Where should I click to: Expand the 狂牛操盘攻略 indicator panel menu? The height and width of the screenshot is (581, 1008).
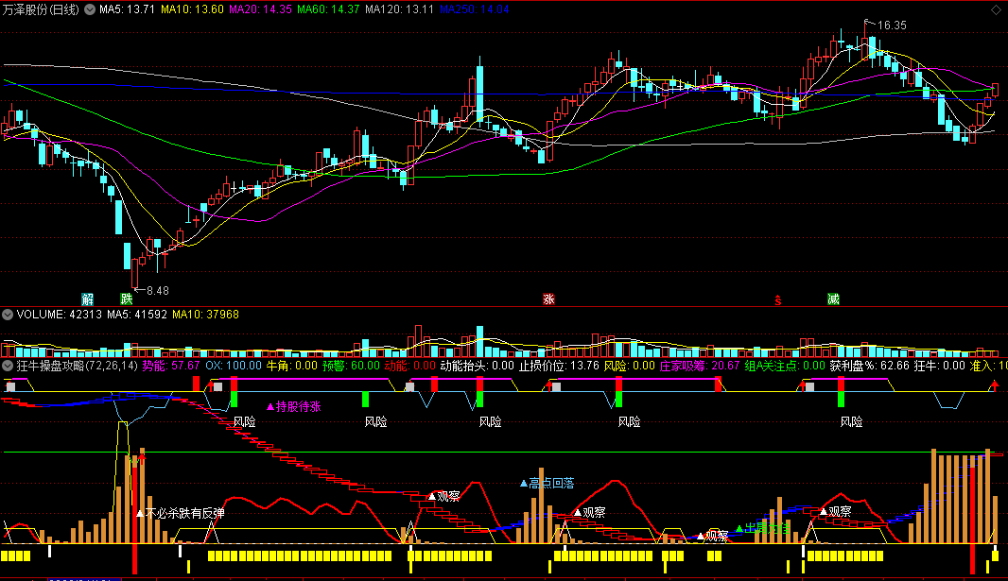click(x=8, y=366)
